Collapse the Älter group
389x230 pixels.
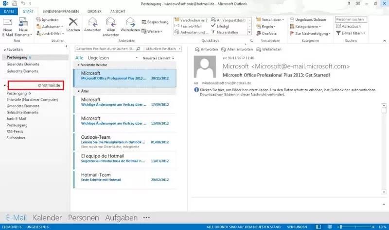[78, 91]
